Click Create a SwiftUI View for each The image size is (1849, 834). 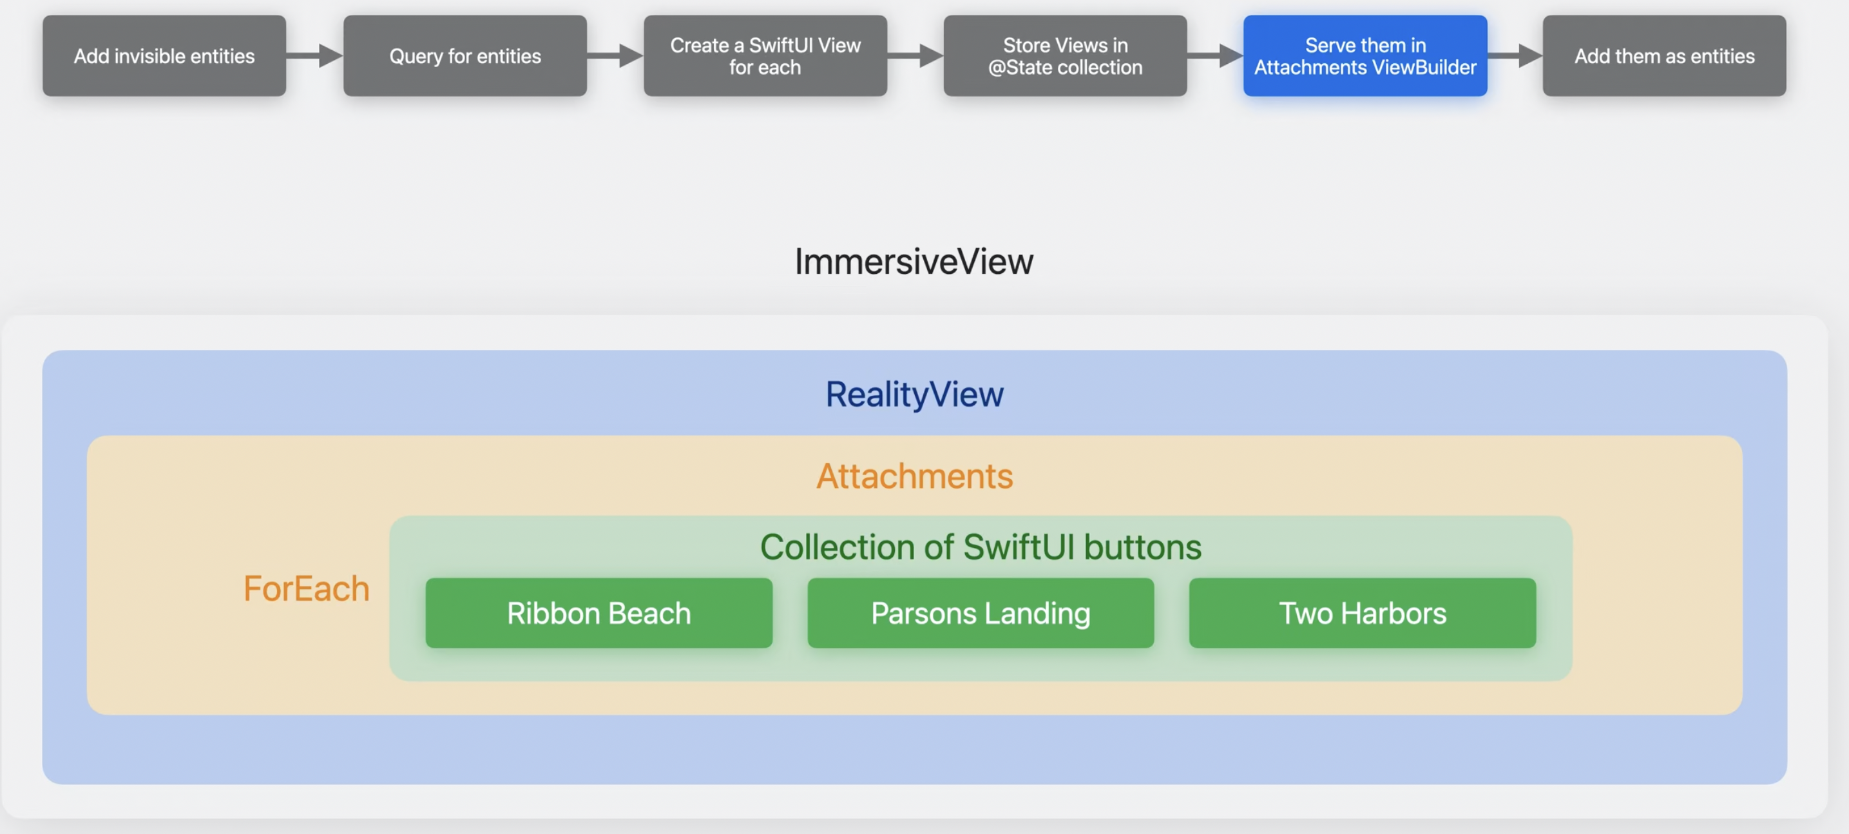(x=765, y=56)
